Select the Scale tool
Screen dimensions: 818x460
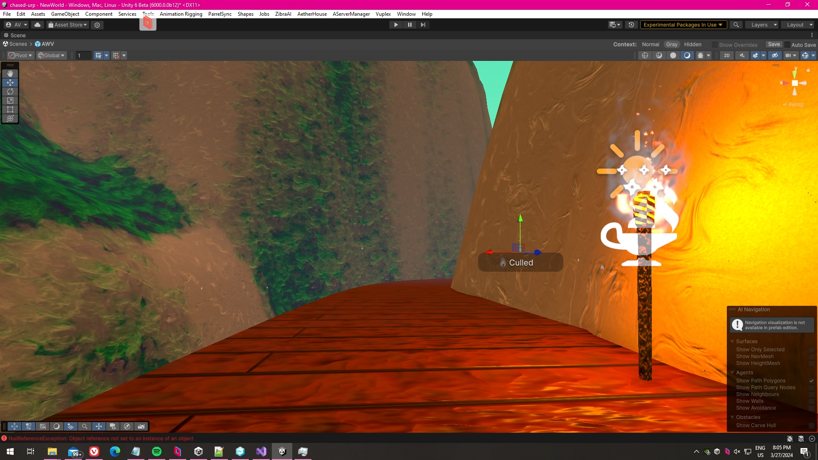pos(10,101)
